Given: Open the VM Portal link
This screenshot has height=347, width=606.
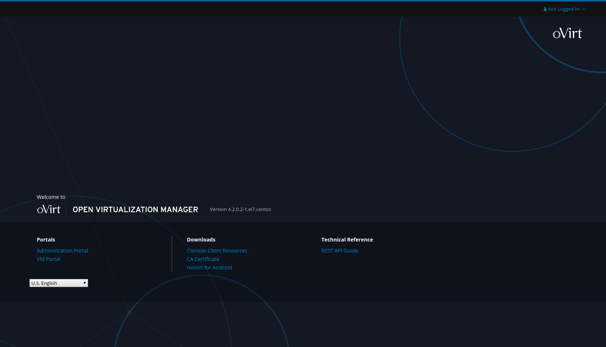Looking at the screenshot, I should tap(48, 259).
